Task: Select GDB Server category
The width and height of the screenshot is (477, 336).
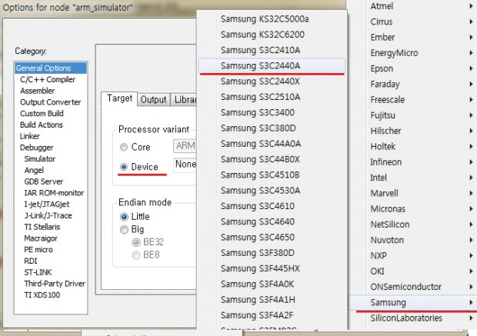Action: (44, 181)
